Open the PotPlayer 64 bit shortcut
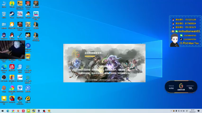This screenshot has width=202, height=113. [x=4, y=100]
